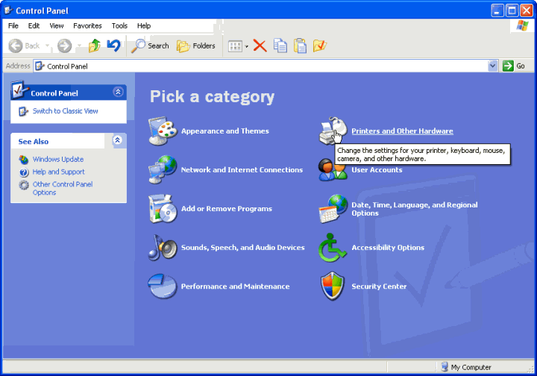The width and height of the screenshot is (537, 376).
Task: Open the Tools menu
Action: coord(119,25)
